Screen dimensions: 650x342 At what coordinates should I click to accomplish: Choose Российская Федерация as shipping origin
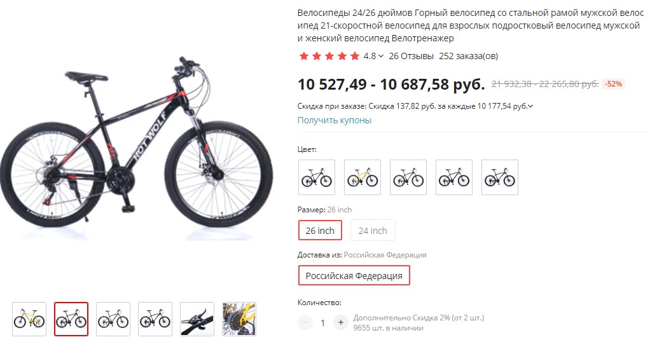354,275
